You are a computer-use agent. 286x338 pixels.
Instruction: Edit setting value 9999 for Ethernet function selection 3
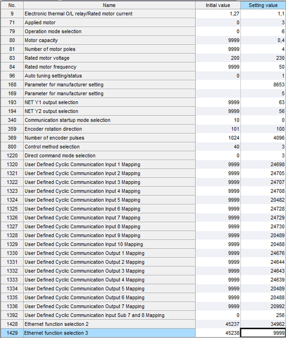point(263,333)
